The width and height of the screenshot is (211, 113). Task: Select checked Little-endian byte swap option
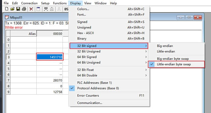coord(177,64)
